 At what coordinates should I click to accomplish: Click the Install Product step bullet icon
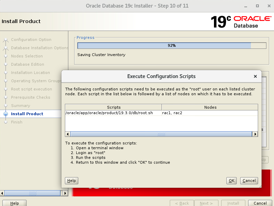tap(6, 114)
